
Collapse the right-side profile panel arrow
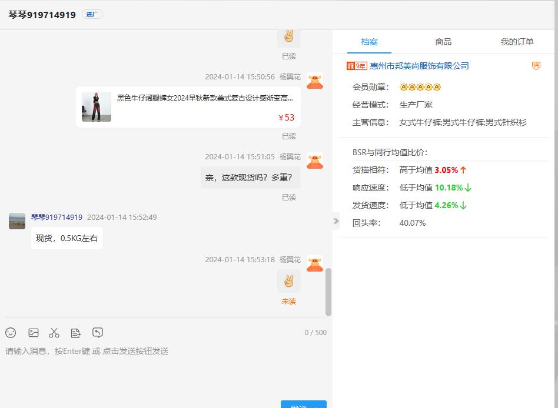click(x=336, y=221)
